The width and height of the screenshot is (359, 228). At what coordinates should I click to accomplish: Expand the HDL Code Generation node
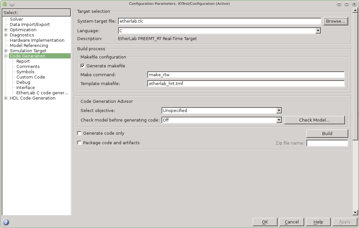coord(6,98)
